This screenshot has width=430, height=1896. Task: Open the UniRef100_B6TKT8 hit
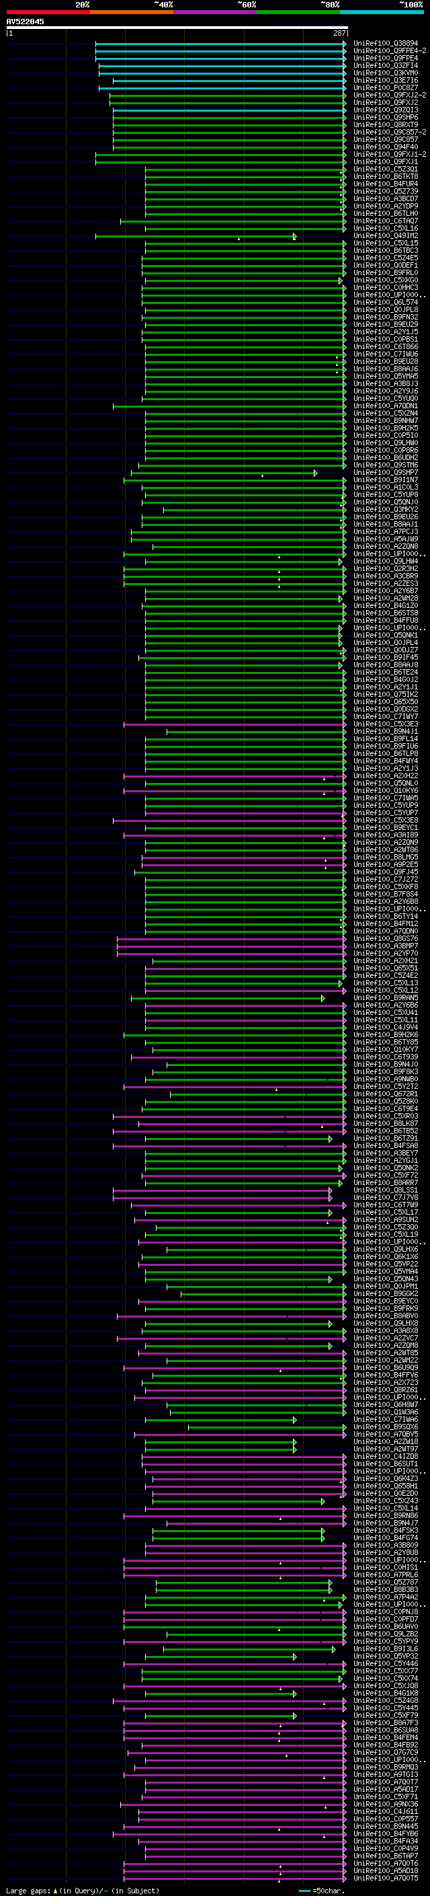coord(385,177)
